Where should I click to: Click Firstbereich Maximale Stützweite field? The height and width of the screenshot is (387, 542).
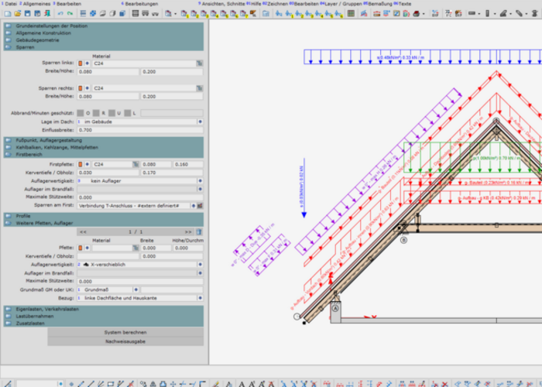coord(140,197)
